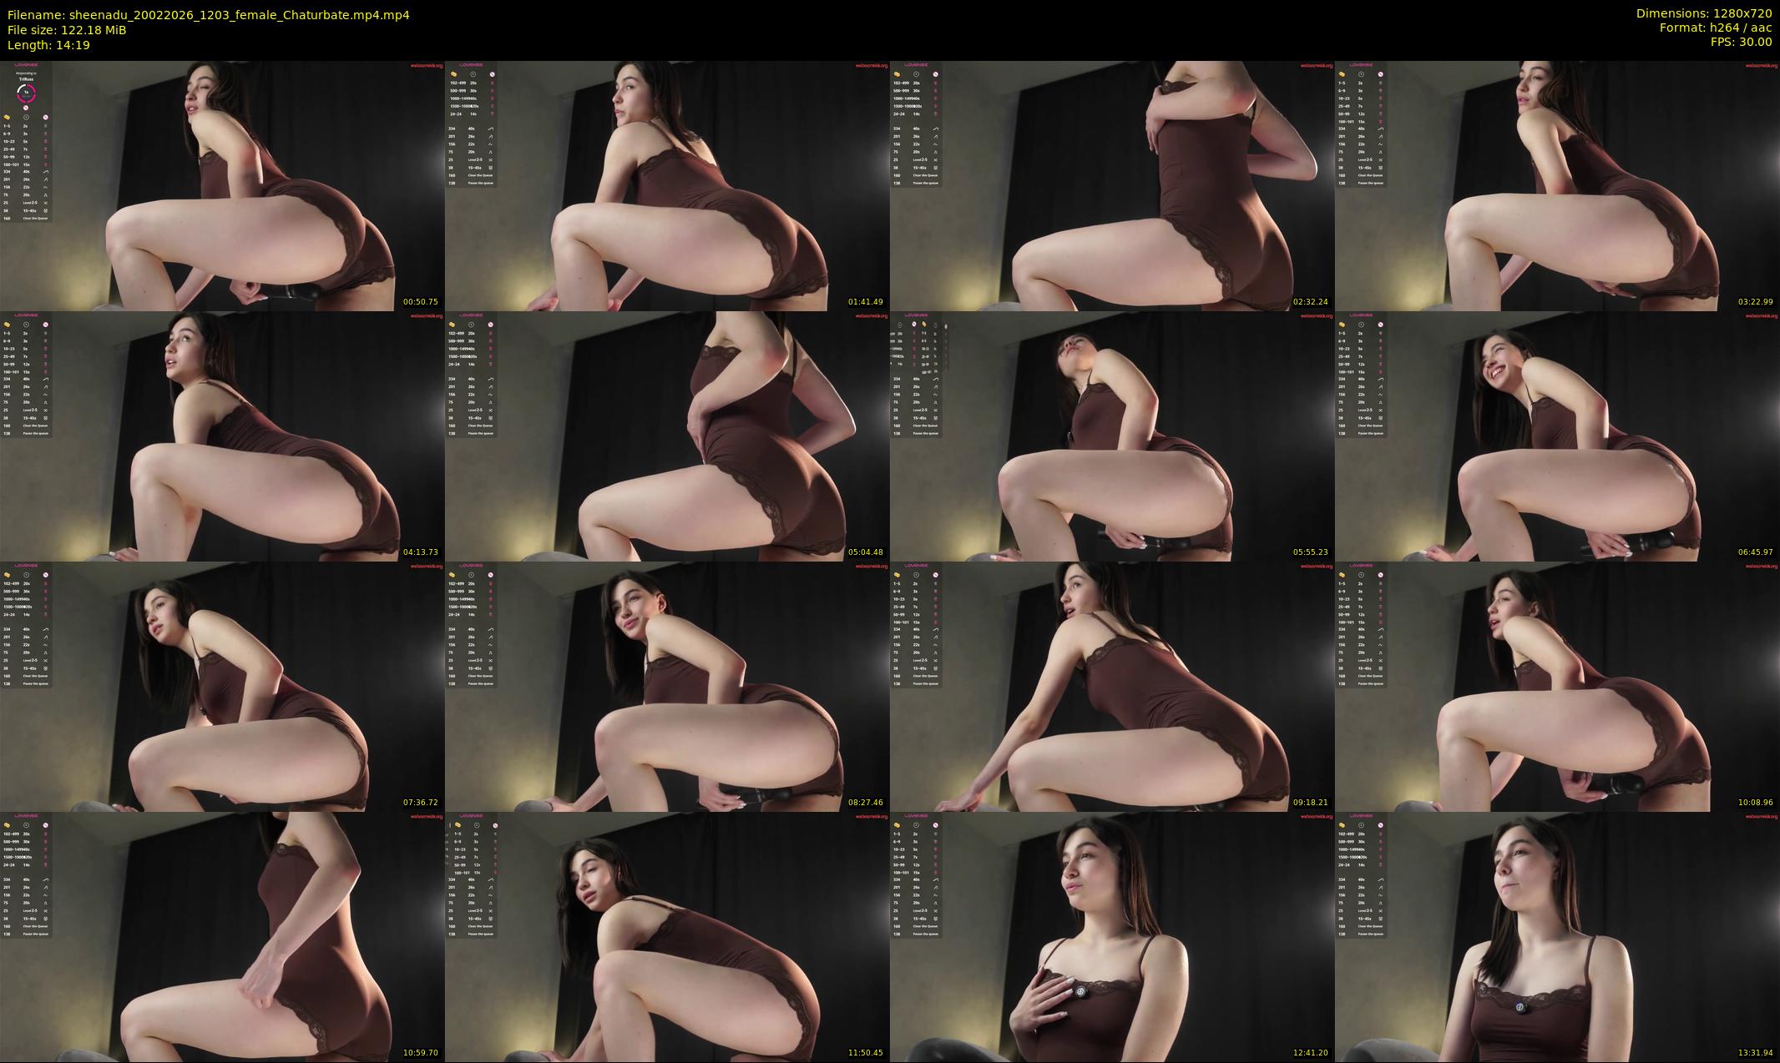
Task: Open the thumbnail frame at 00:50.75
Action: [222, 185]
